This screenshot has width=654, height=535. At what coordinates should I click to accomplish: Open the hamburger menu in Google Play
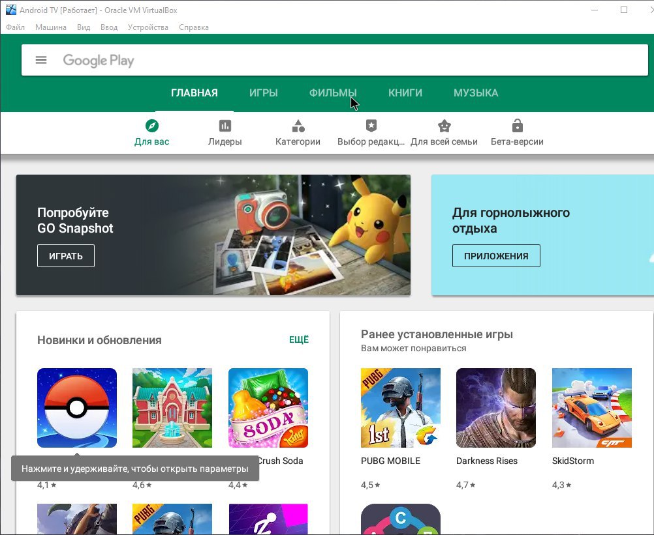(x=41, y=61)
